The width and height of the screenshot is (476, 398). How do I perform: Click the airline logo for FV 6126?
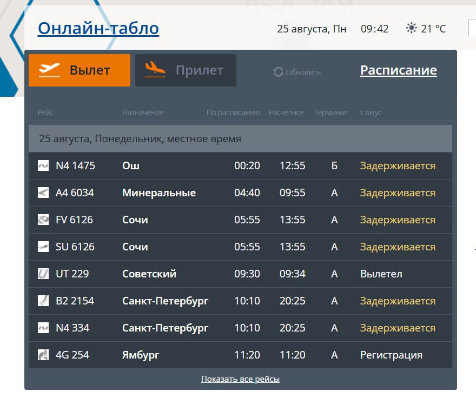[x=43, y=220]
